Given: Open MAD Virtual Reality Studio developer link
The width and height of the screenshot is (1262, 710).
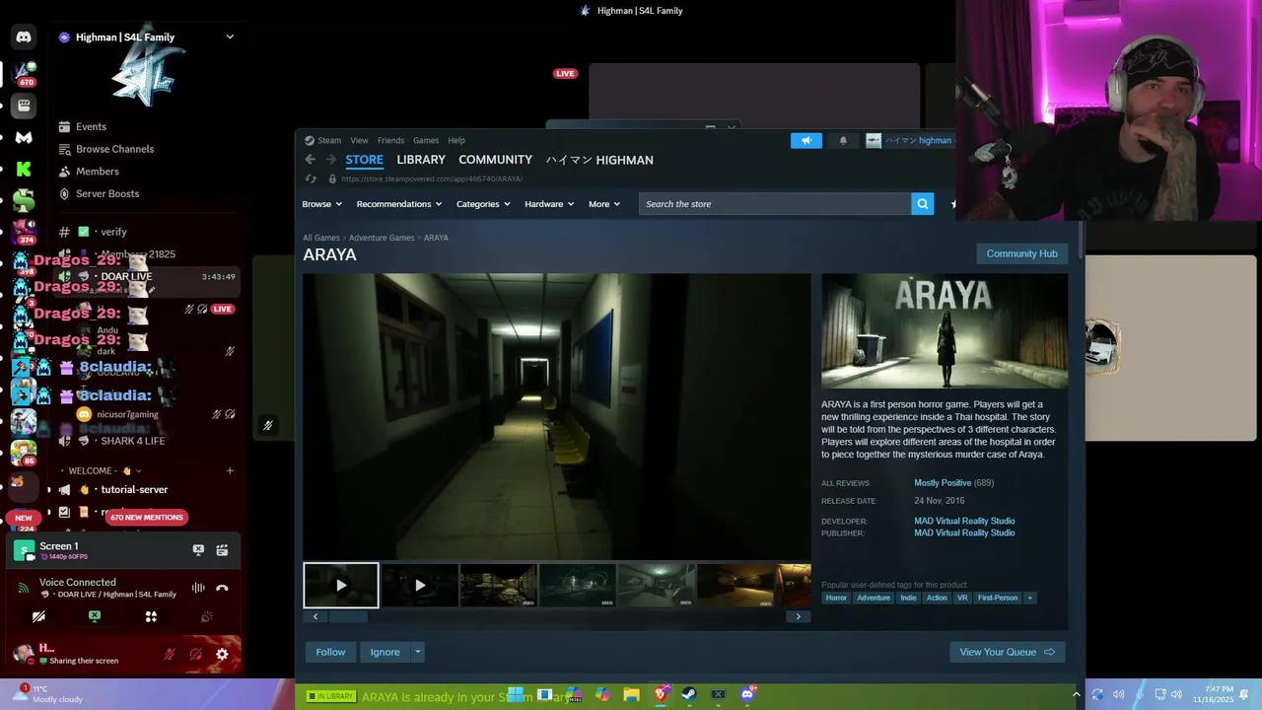Looking at the screenshot, I should [964, 521].
